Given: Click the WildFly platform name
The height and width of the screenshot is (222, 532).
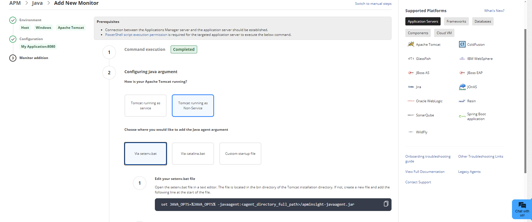Looking at the screenshot, I should coord(422,132).
